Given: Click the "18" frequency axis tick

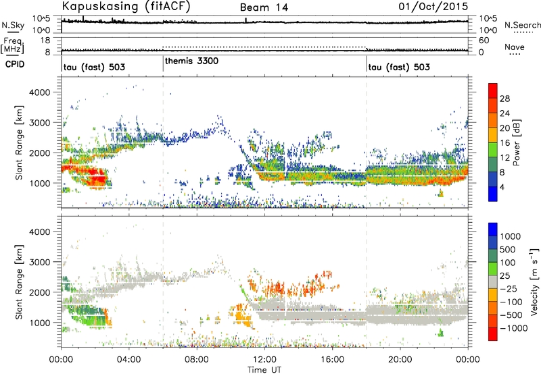Looking at the screenshot, I should point(45,41).
